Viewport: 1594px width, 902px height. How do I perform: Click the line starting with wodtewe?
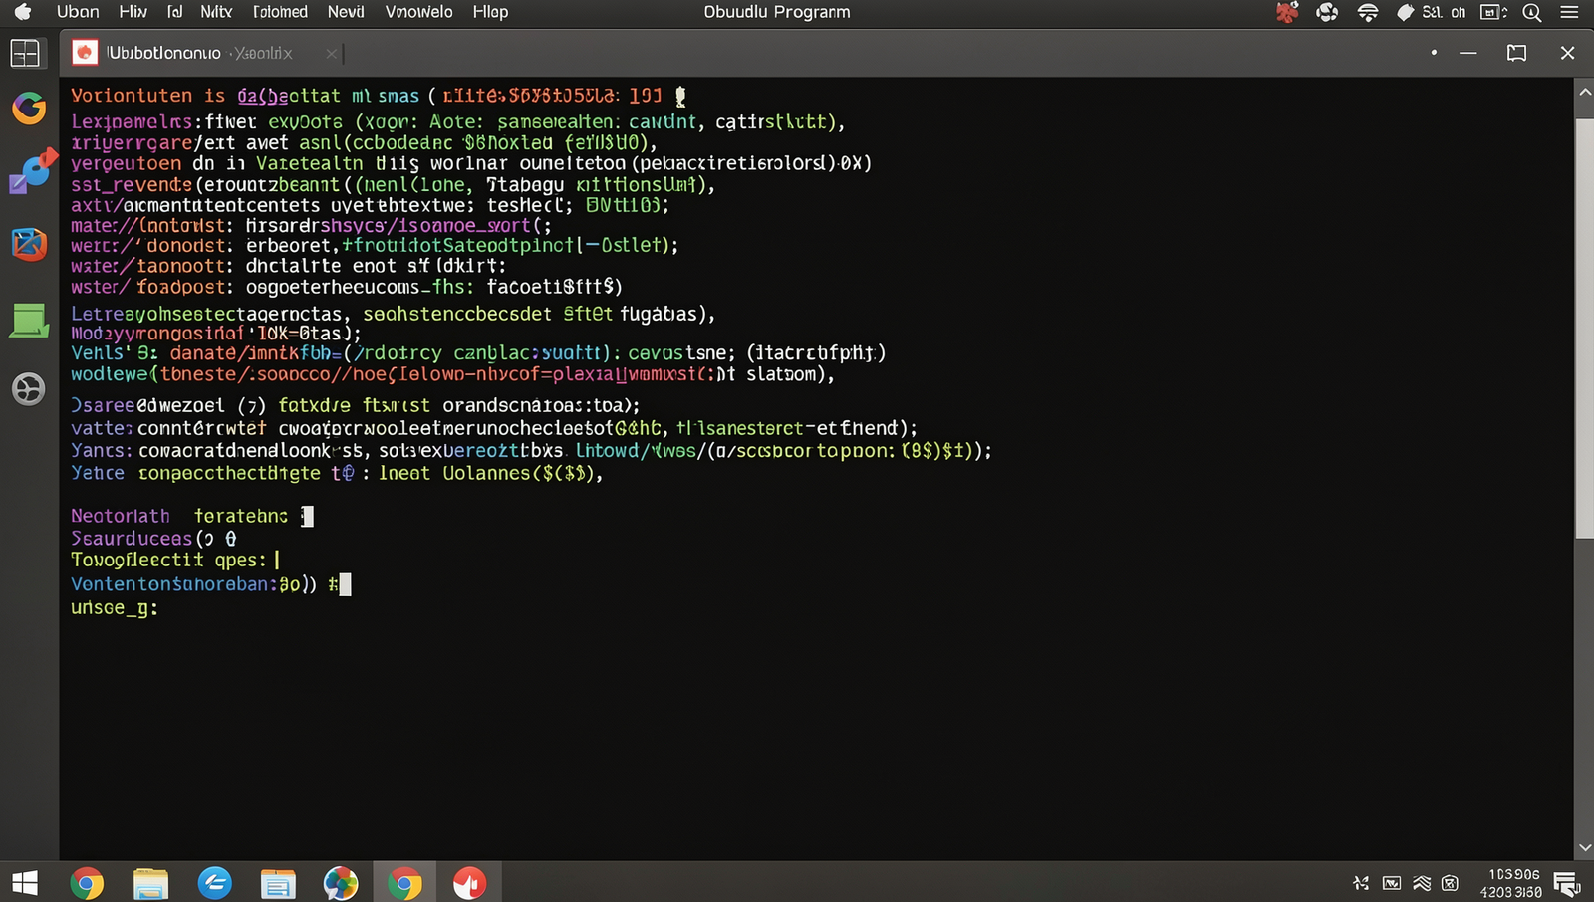pyautogui.click(x=452, y=374)
